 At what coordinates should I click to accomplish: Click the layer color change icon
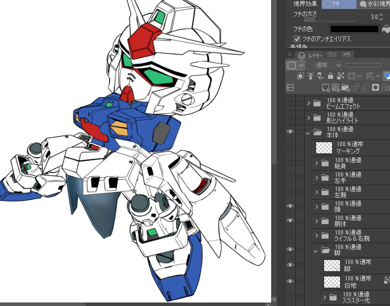coord(387,76)
